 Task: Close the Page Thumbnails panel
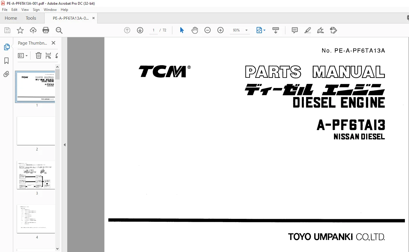click(x=53, y=43)
